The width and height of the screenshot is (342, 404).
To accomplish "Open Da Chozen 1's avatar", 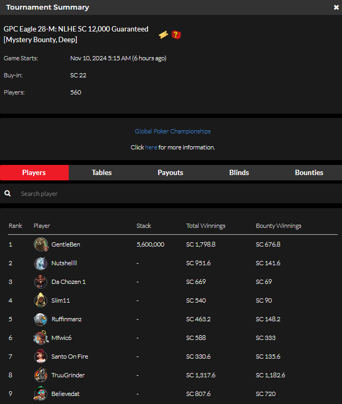I will pos(40,282).
